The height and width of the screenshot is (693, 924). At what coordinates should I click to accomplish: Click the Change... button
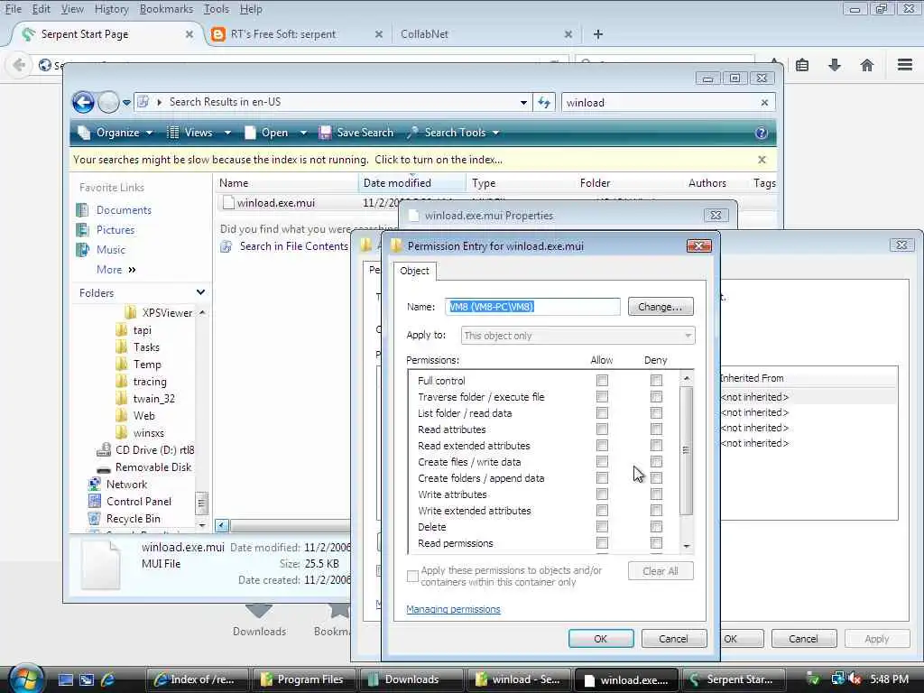click(660, 307)
